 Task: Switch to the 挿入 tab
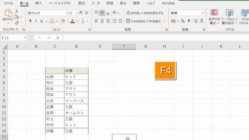coord(39,3)
